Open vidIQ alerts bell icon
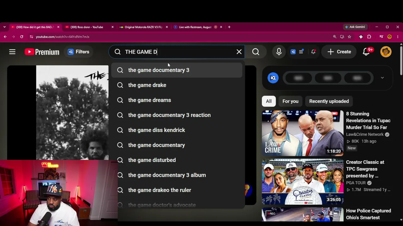The image size is (403, 226). pos(313,52)
